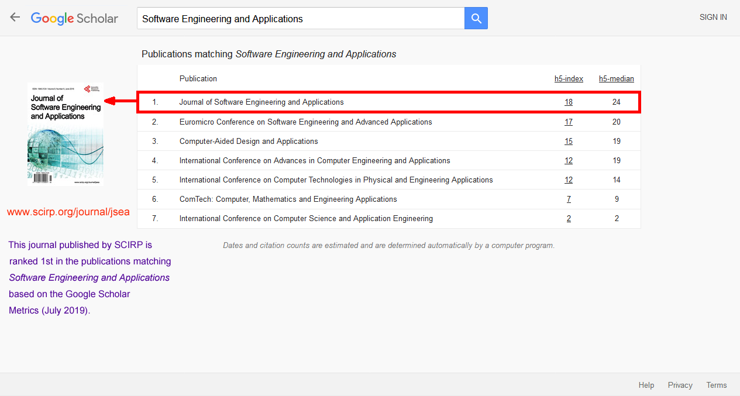Click the journal cover thumbnail image
Screen dimensions: 740x396
[66, 134]
